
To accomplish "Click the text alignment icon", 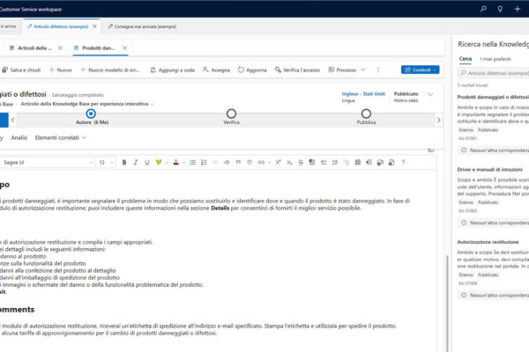I will pos(250,162).
